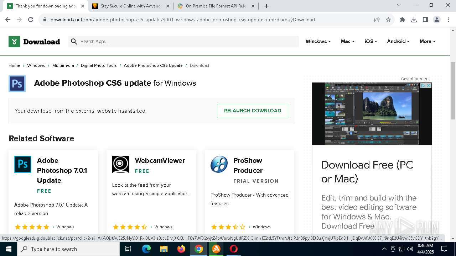The height and width of the screenshot is (256, 456).
Task: Open the Chrome tab search chevron
Action: click(399, 5)
